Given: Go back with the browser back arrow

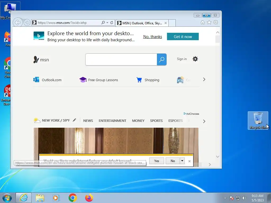Looking at the screenshot, I should (18, 22).
